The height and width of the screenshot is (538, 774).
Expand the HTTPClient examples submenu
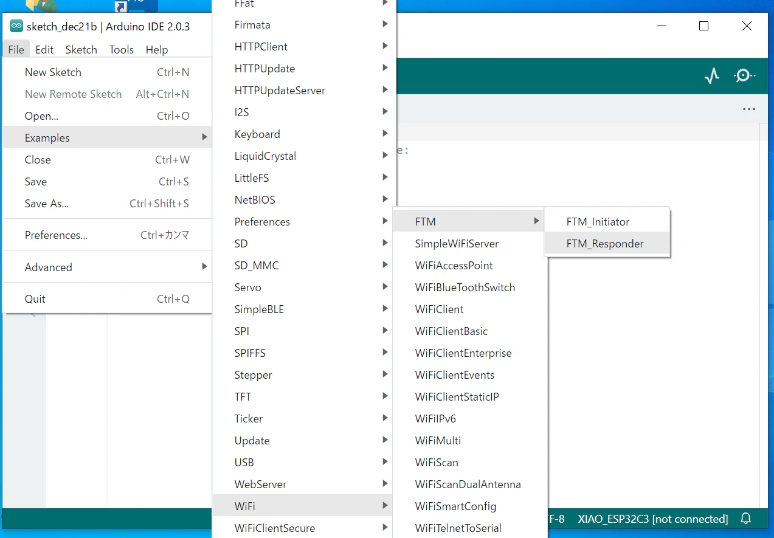click(x=304, y=47)
